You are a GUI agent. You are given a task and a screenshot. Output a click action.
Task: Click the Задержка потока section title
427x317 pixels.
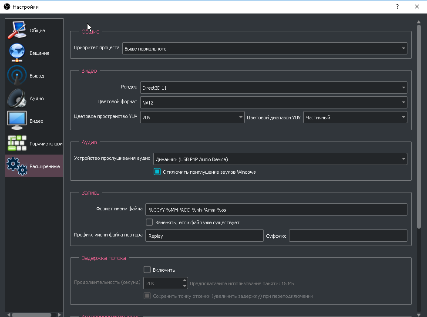coord(104,258)
